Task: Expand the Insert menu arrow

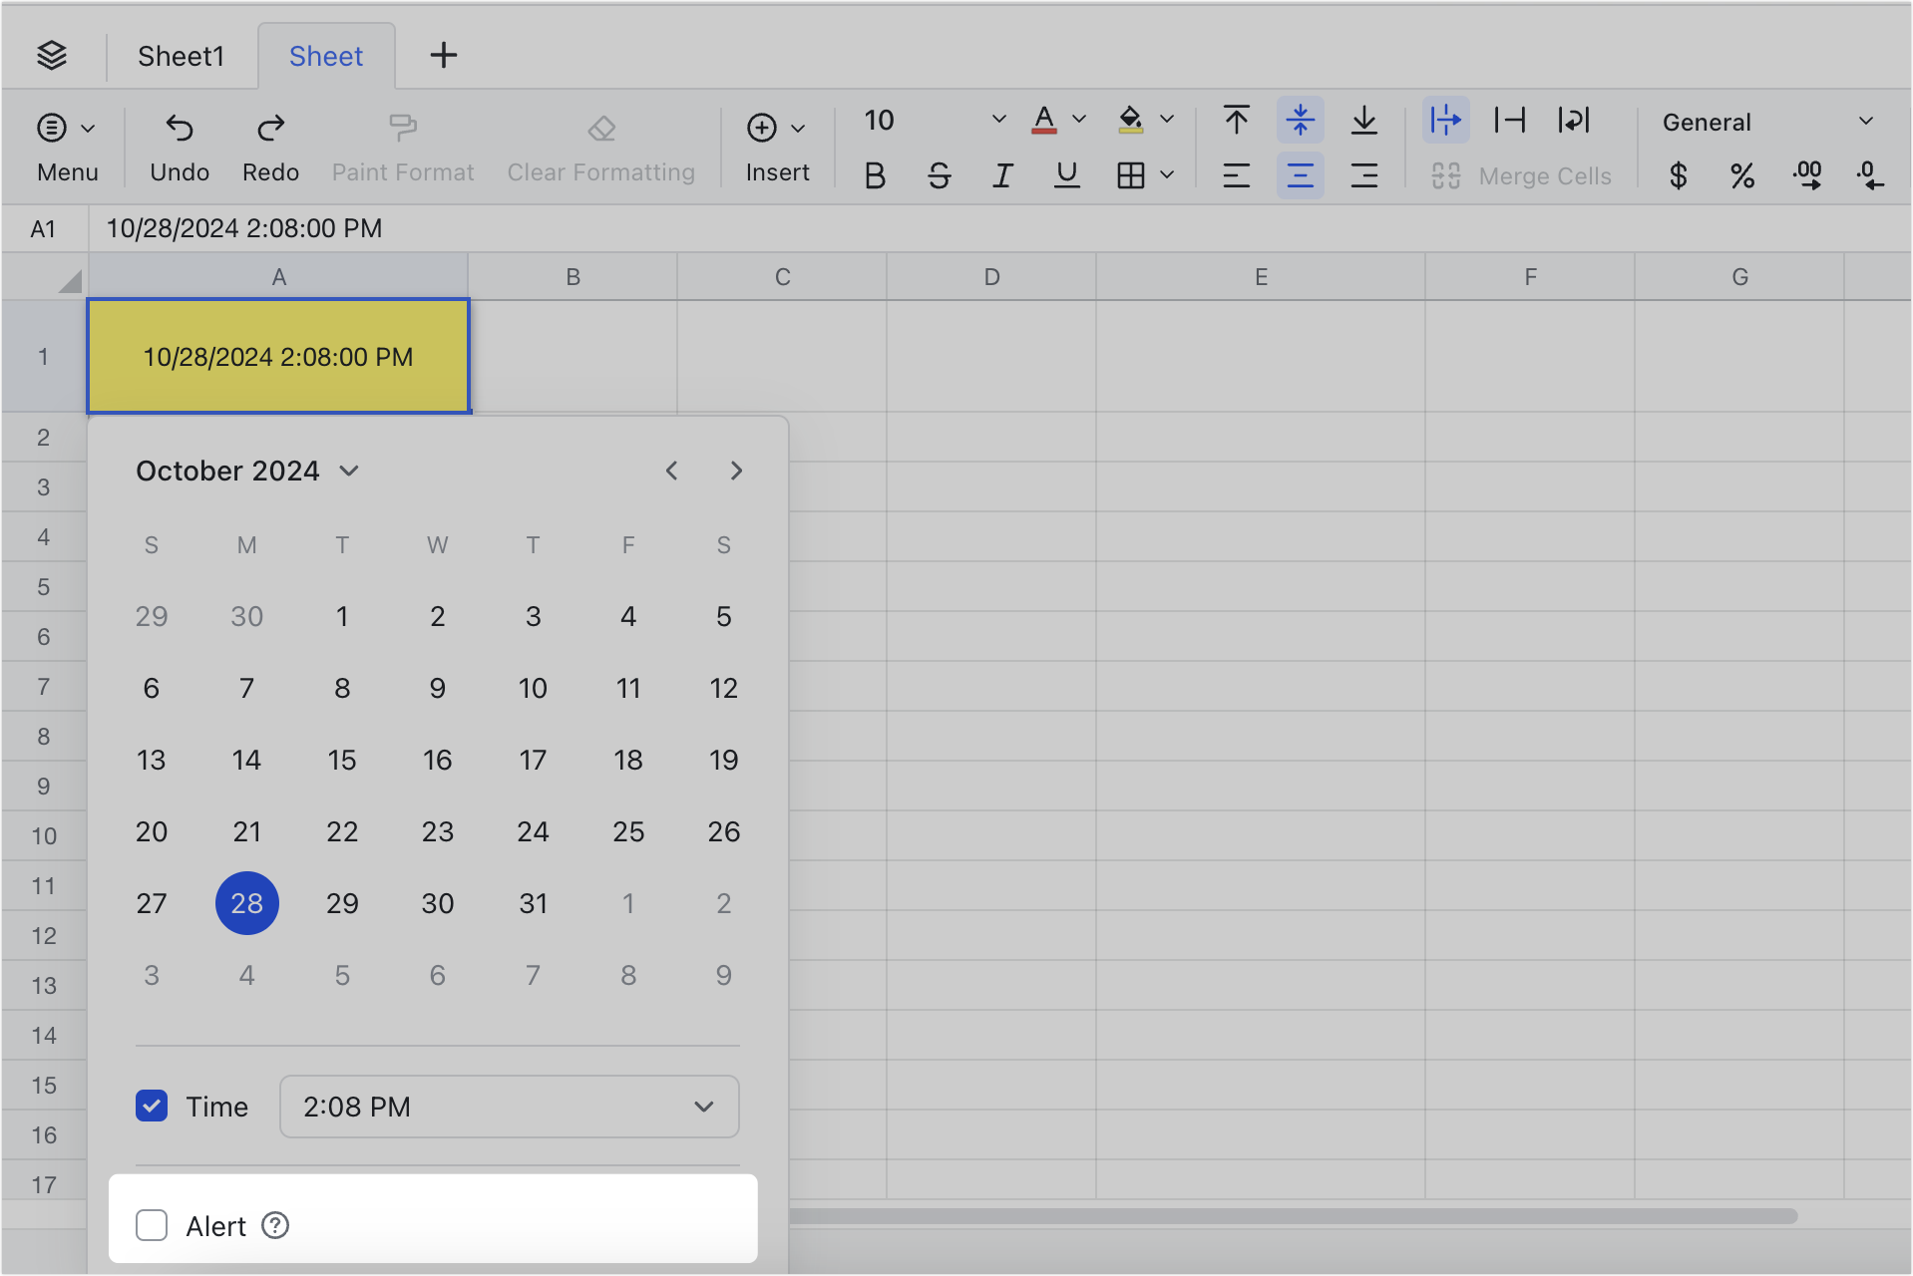Action: click(x=798, y=128)
